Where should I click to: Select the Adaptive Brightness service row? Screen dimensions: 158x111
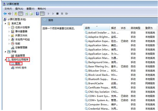pyautogui.click(x=120, y=37)
